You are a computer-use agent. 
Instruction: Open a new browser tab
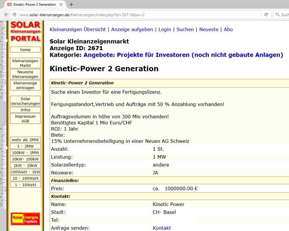pos(71,5)
